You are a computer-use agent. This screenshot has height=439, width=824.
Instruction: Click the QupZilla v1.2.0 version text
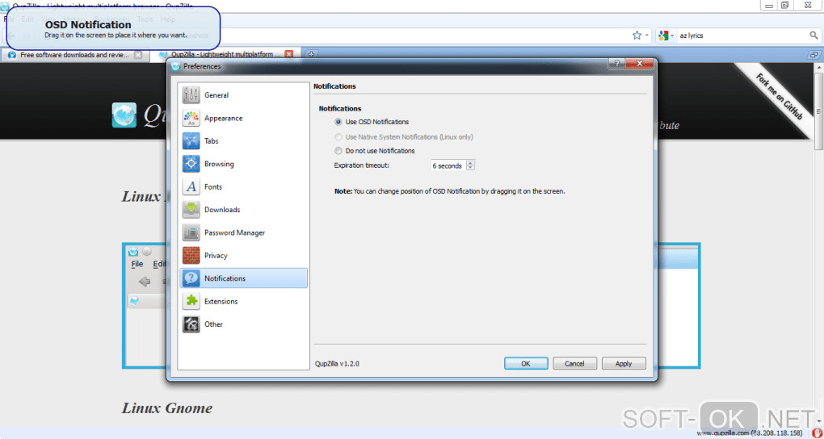(x=337, y=363)
